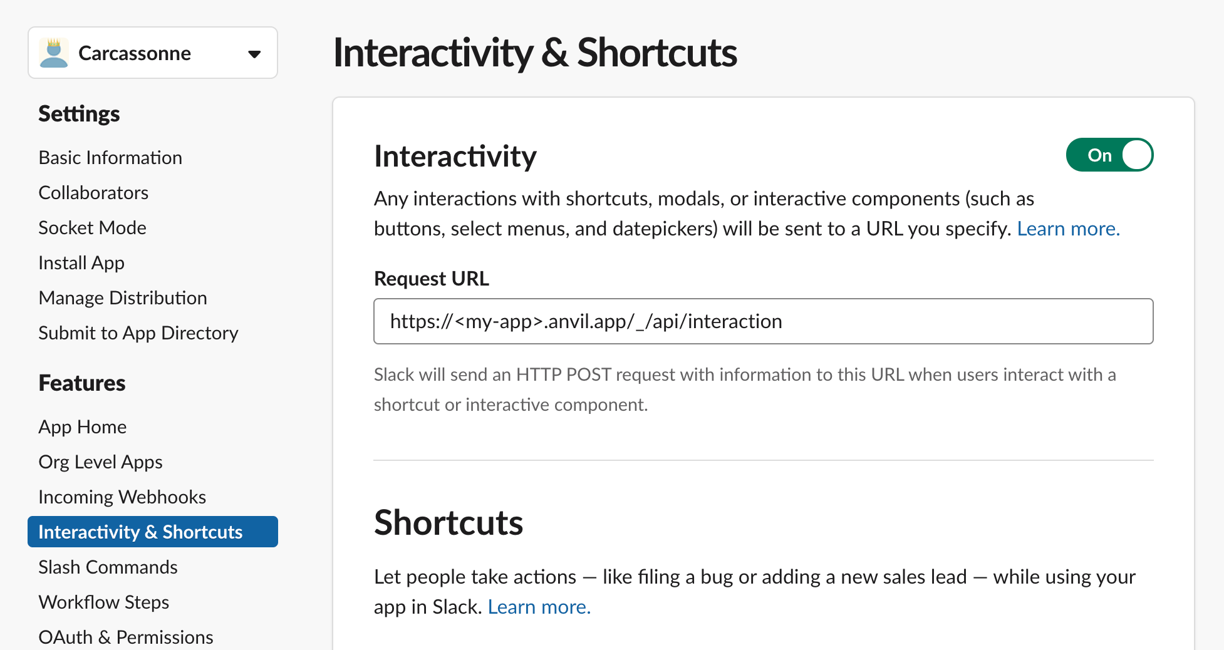The image size is (1224, 650).
Task: Open the Slash Commands page
Action: (108, 567)
